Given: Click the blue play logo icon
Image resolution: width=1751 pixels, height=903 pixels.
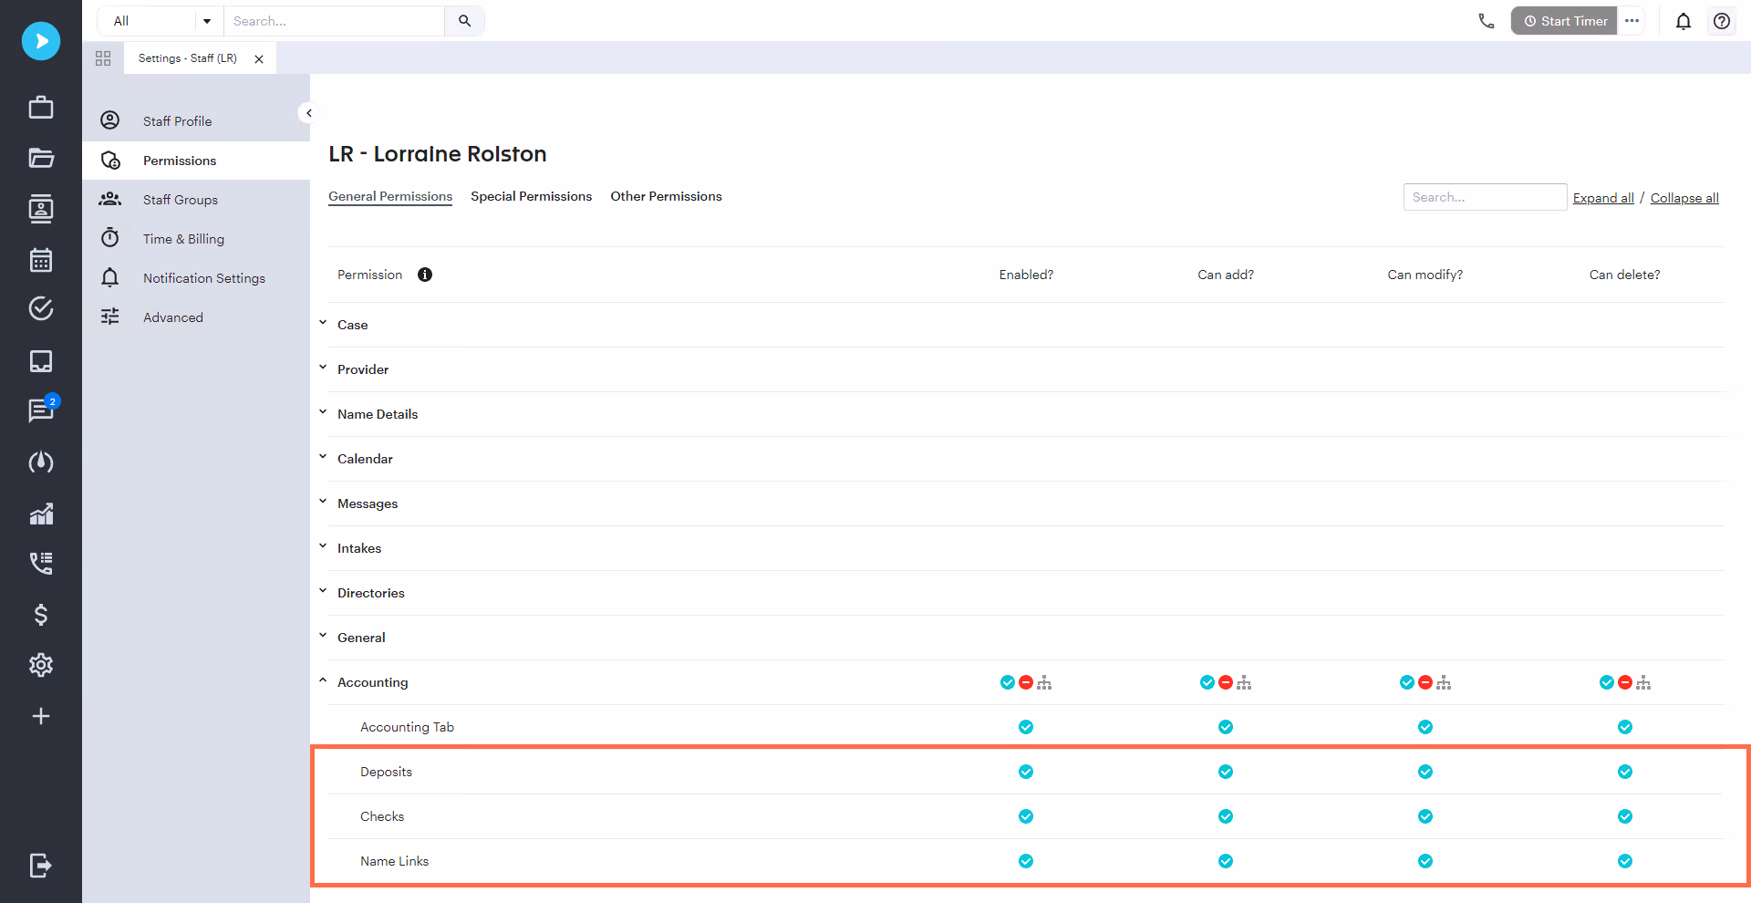Looking at the screenshot, I should pos(41,41).
